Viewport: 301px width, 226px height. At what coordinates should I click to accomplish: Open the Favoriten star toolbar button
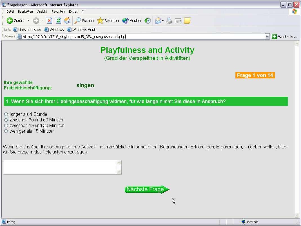click(x=108, y=21)
